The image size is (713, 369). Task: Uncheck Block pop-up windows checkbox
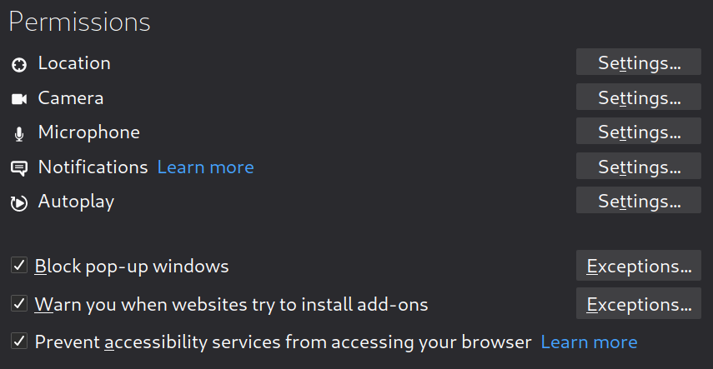click(18, 266)
